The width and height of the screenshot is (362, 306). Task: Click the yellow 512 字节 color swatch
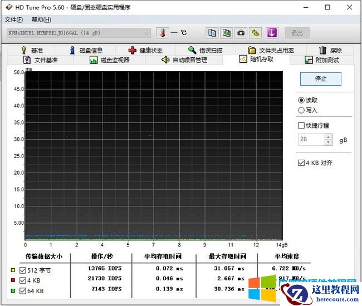point(13,270)
